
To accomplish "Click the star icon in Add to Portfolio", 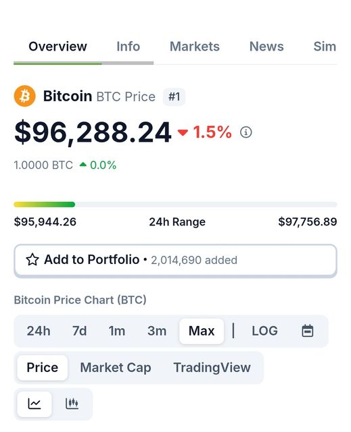I will 32,259.
